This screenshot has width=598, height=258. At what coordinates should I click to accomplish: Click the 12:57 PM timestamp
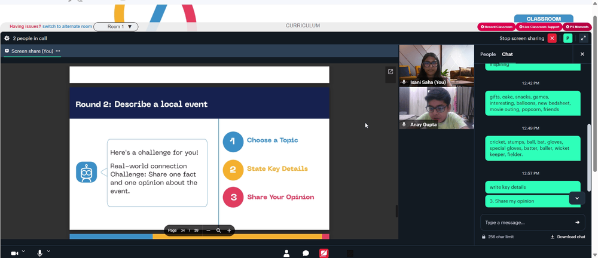[530, 173]
